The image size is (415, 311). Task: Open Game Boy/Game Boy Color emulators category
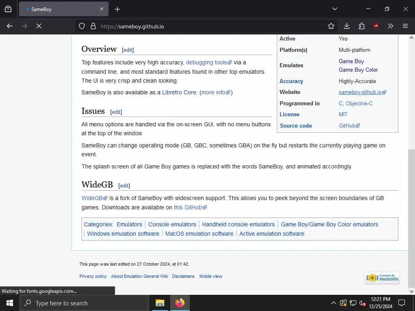[x=329, y=224]
